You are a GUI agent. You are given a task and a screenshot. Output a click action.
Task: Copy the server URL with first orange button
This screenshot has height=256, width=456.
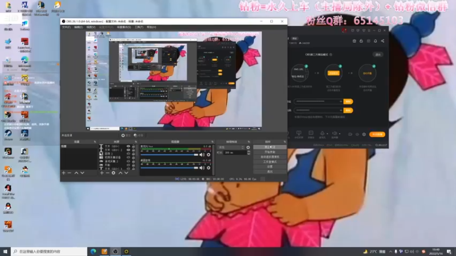(348, 101)
